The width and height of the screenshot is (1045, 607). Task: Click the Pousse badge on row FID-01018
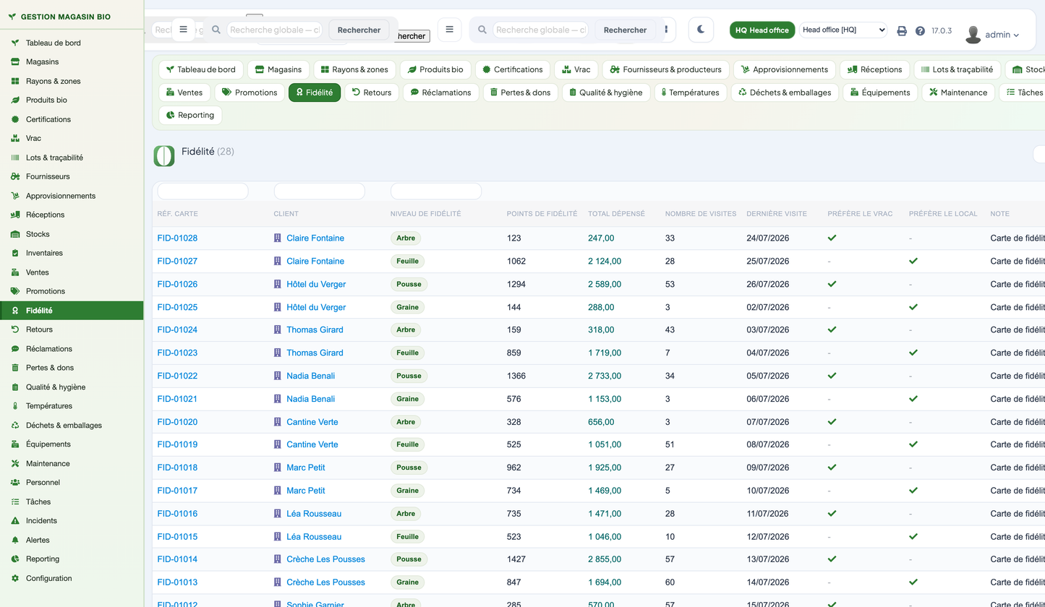409,468
